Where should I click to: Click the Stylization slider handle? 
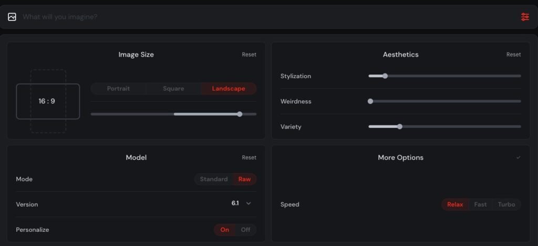tap(385, 76)
